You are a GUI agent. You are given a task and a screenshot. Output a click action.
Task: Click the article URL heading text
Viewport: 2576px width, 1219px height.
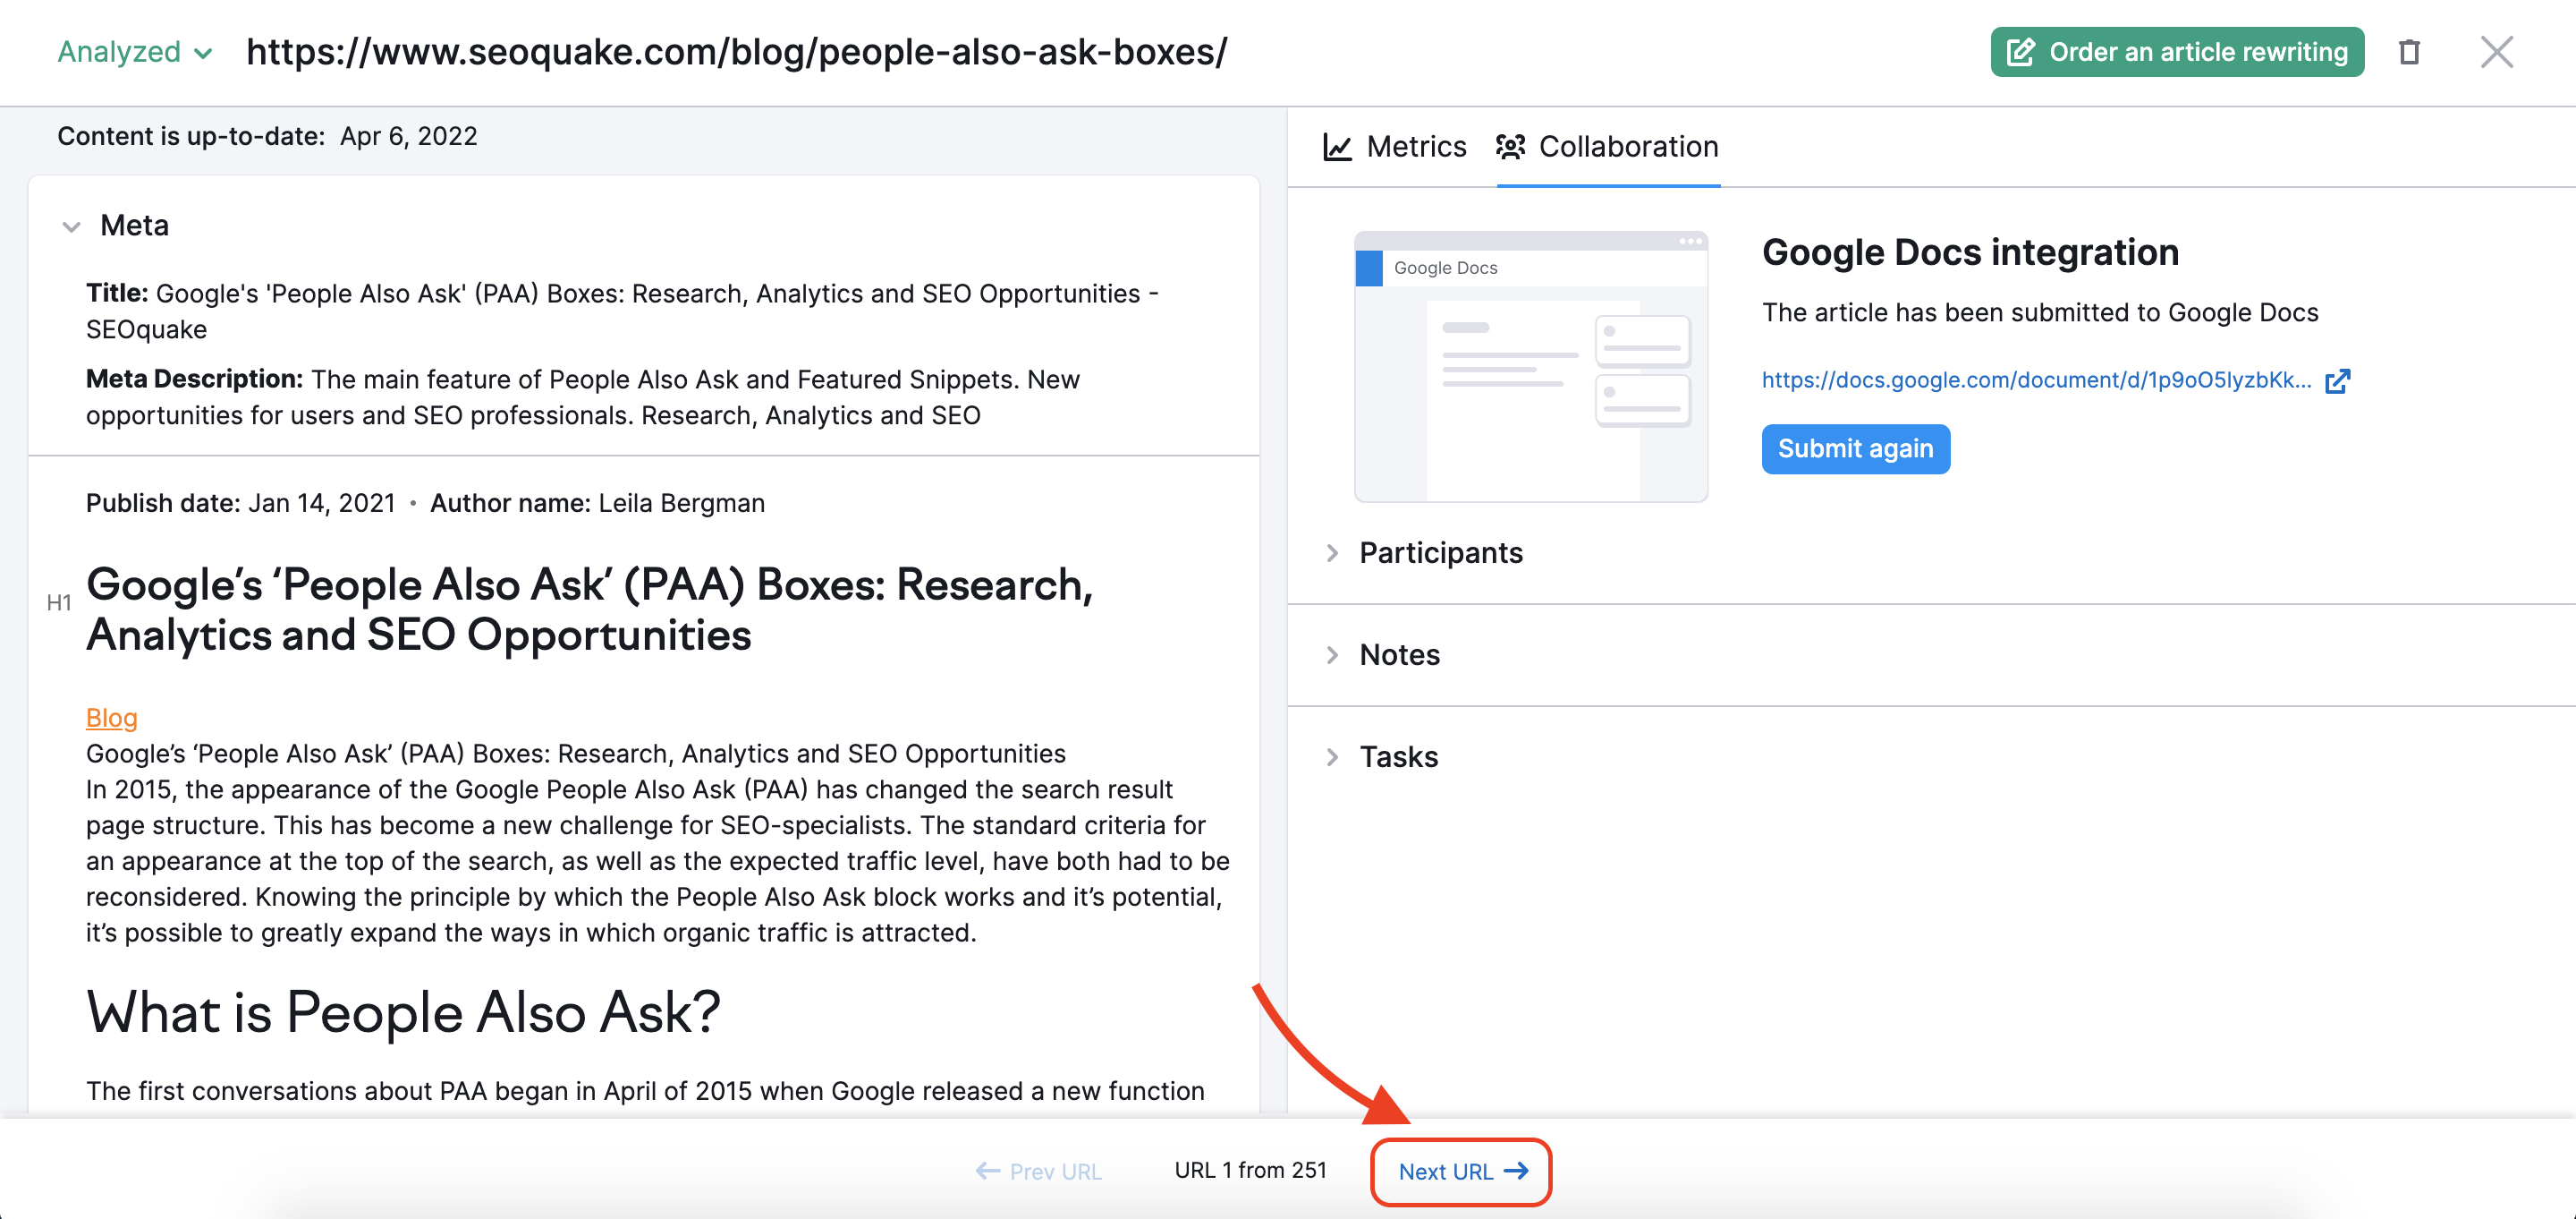pyautogui.click(x=736, y=52)
